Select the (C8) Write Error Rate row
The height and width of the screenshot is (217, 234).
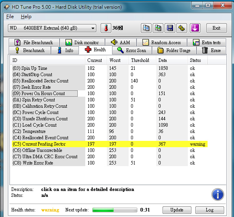tap(110, 163)
